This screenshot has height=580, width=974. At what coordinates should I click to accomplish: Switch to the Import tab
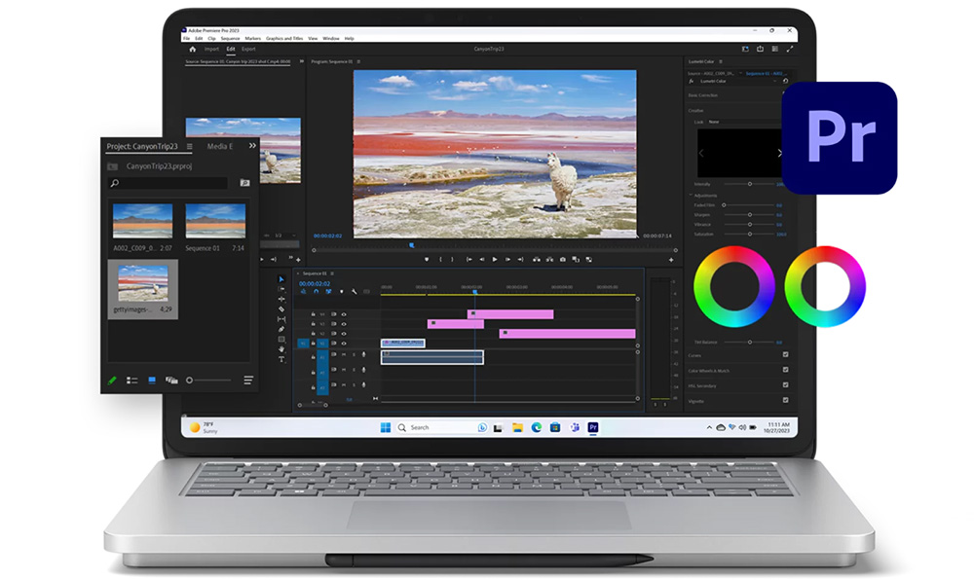pos(211,49)
